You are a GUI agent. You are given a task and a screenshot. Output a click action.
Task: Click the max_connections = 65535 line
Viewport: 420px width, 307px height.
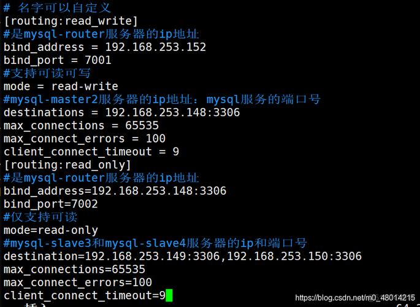81,125
